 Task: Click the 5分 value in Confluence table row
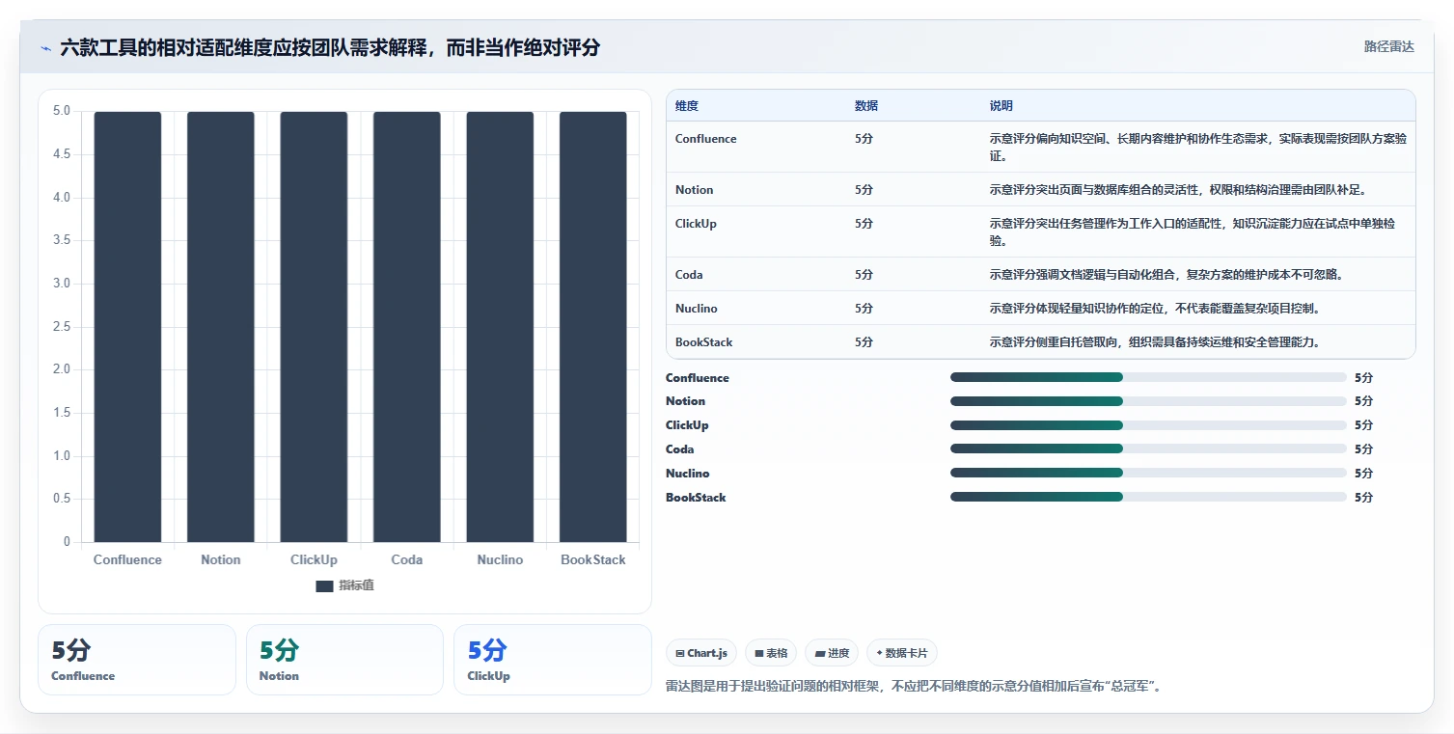click(x=864, y=139)
